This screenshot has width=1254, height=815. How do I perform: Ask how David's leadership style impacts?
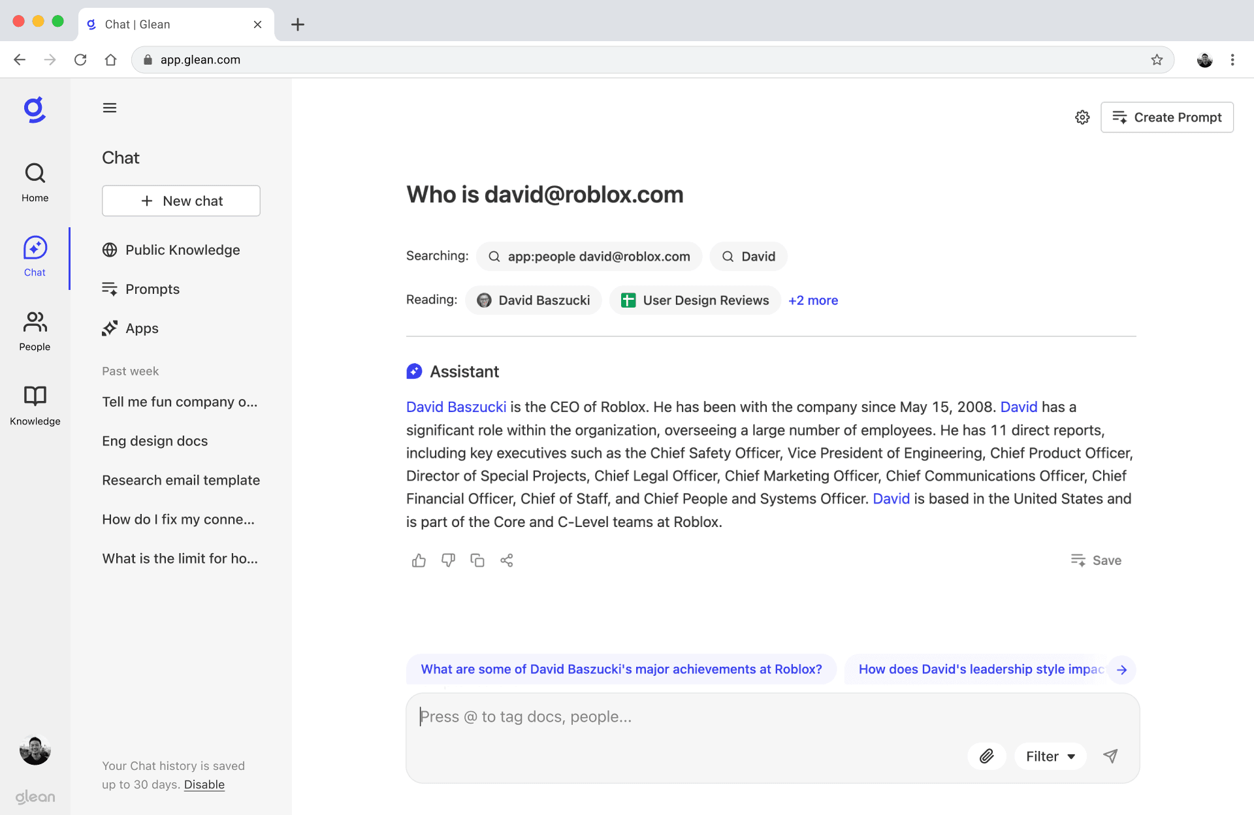coord(976,669)
